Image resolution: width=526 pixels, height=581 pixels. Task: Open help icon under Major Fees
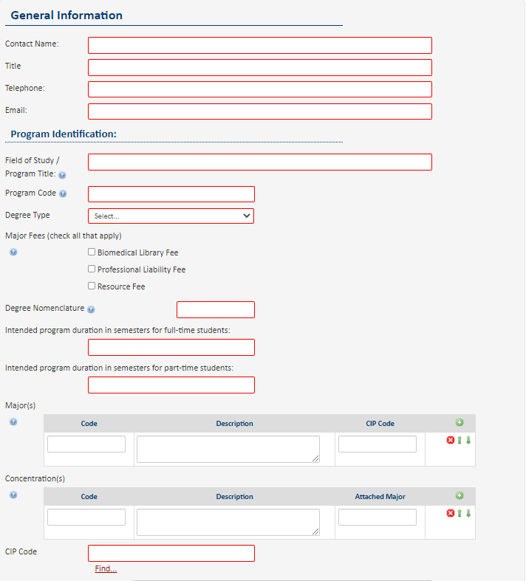coord(13,252)
